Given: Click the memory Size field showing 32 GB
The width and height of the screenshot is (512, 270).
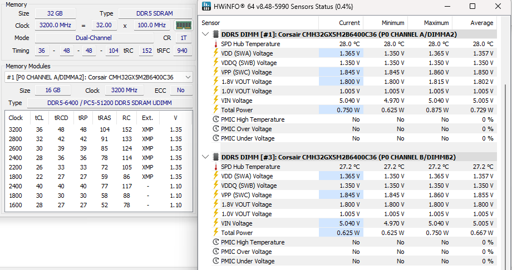Looking at the screenshot, I should [x=55, y=13].
